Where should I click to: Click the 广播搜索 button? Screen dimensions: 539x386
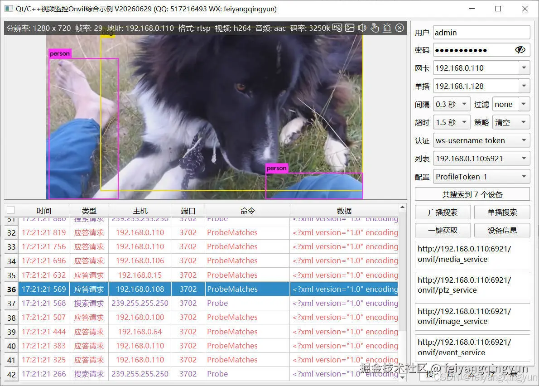click(443, 212)
